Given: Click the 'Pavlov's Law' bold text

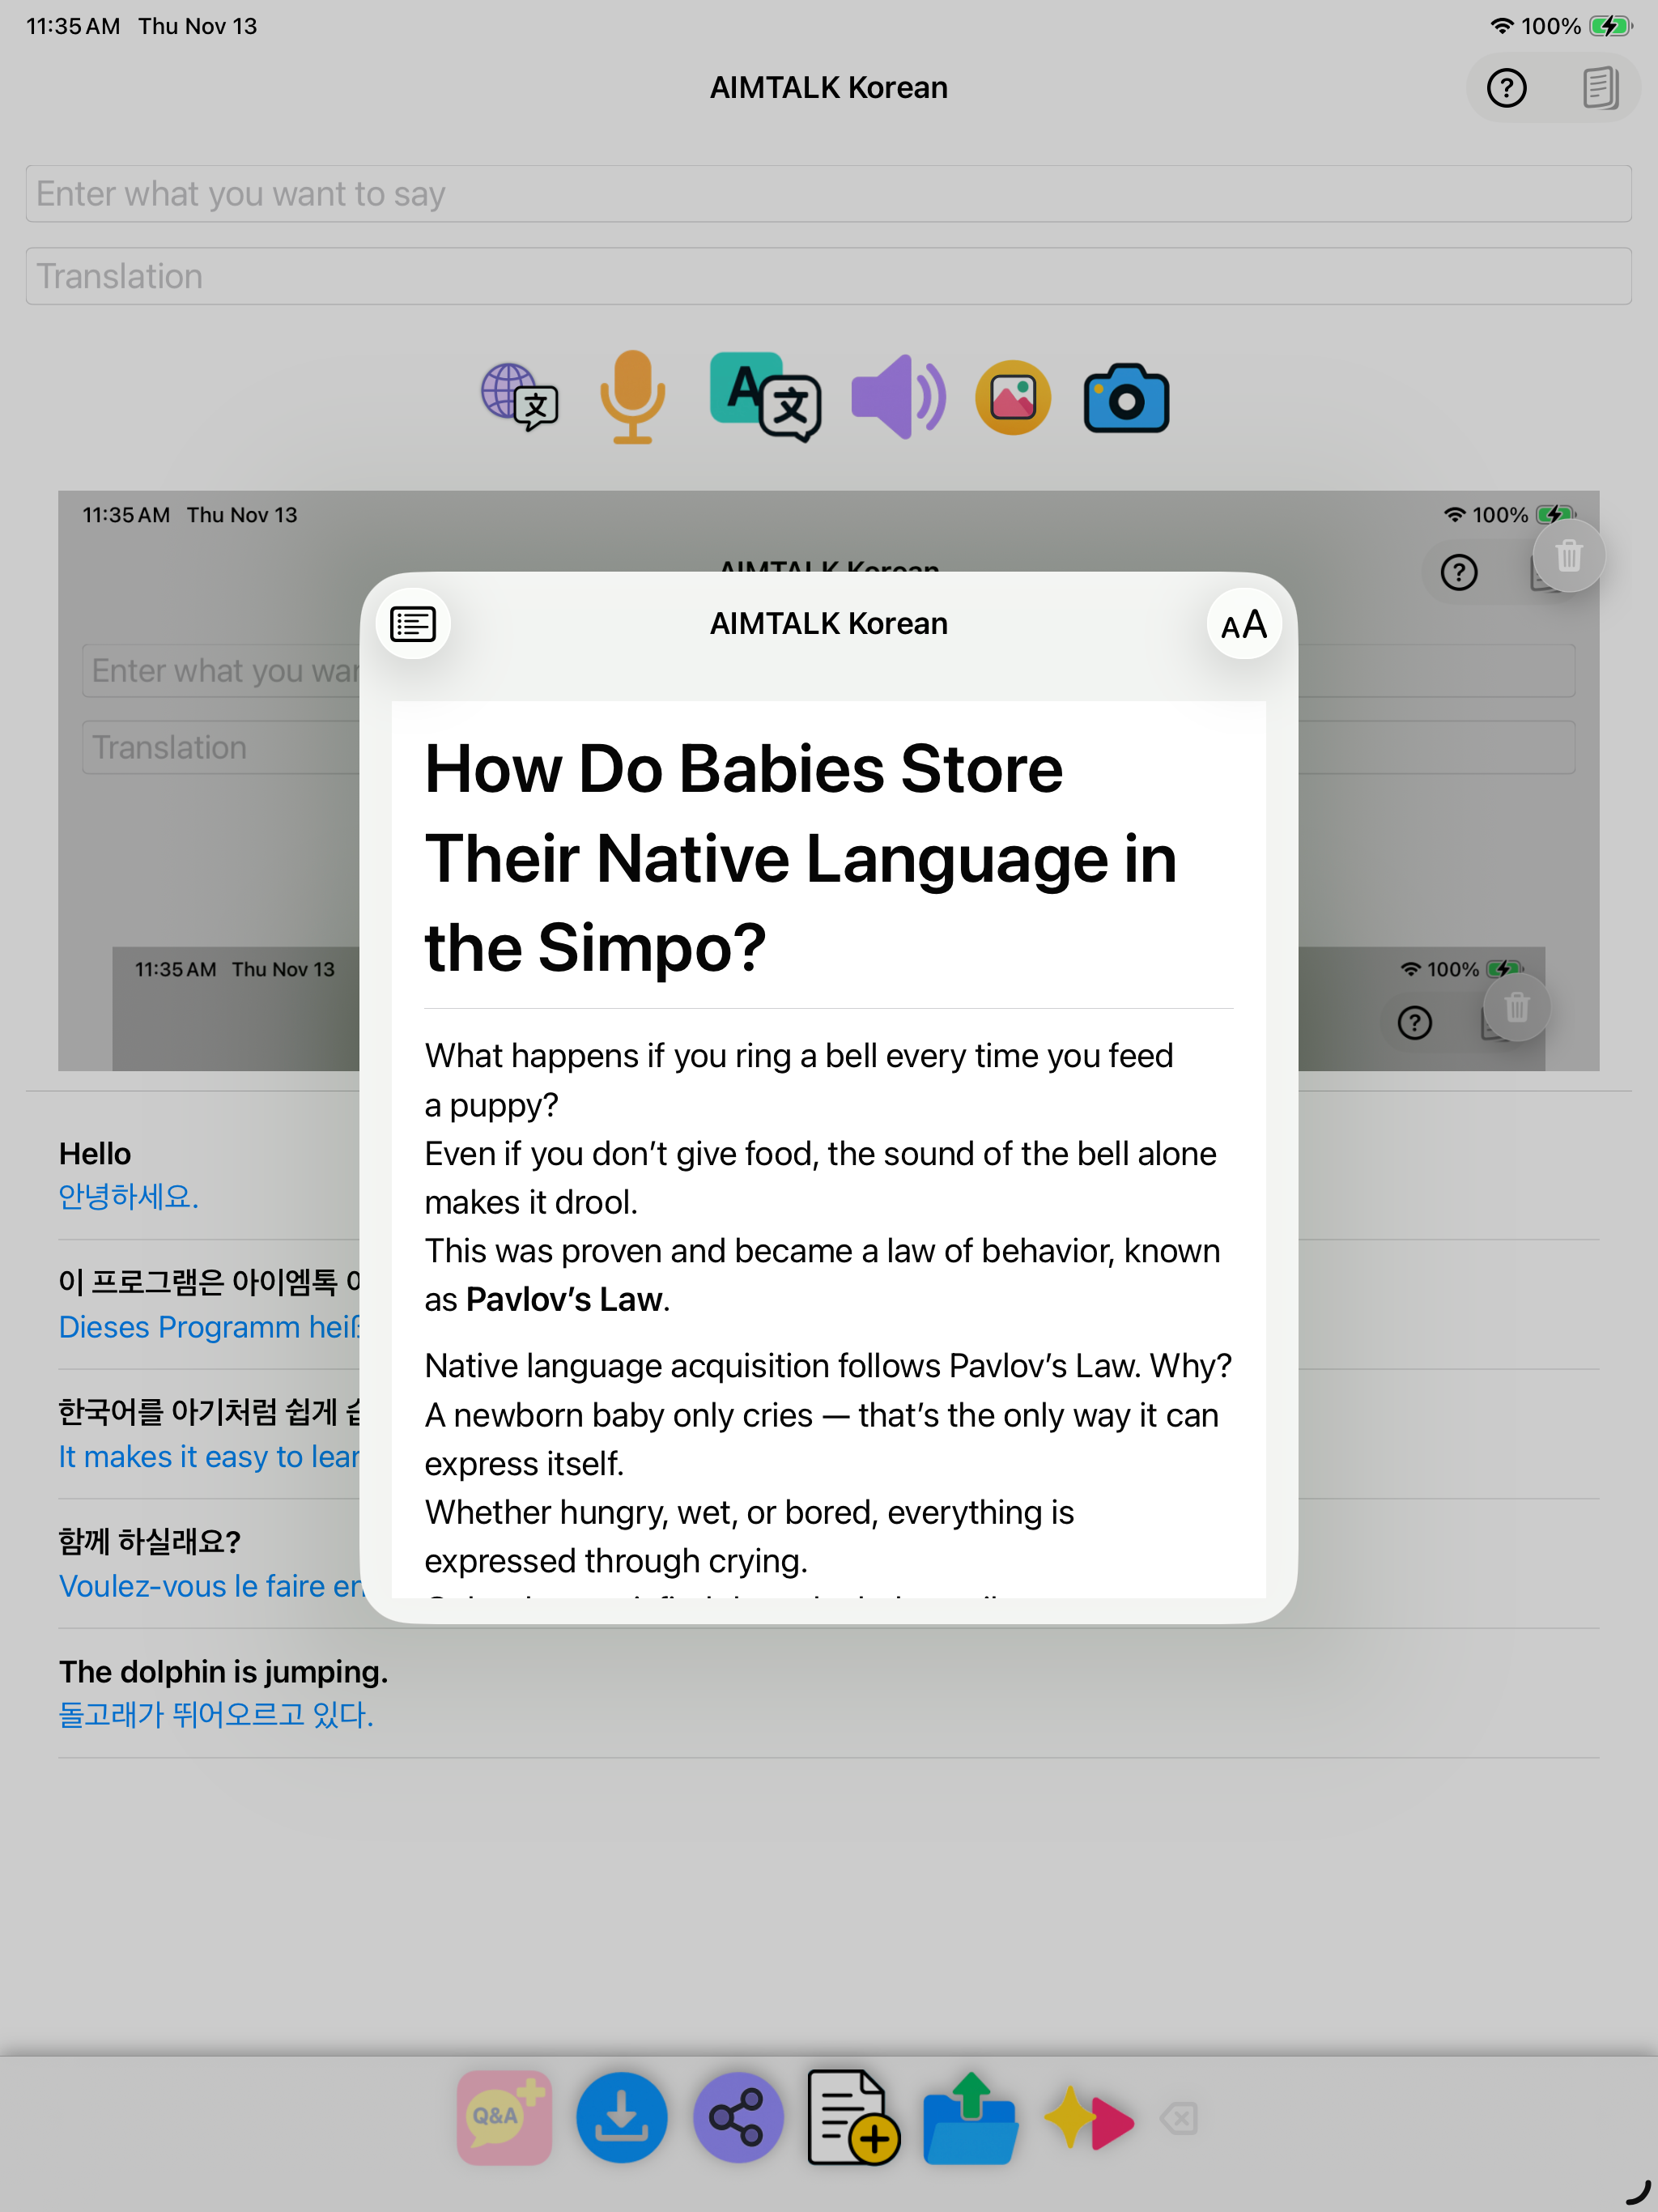Looking at the screenshot, I should 564,1299.
